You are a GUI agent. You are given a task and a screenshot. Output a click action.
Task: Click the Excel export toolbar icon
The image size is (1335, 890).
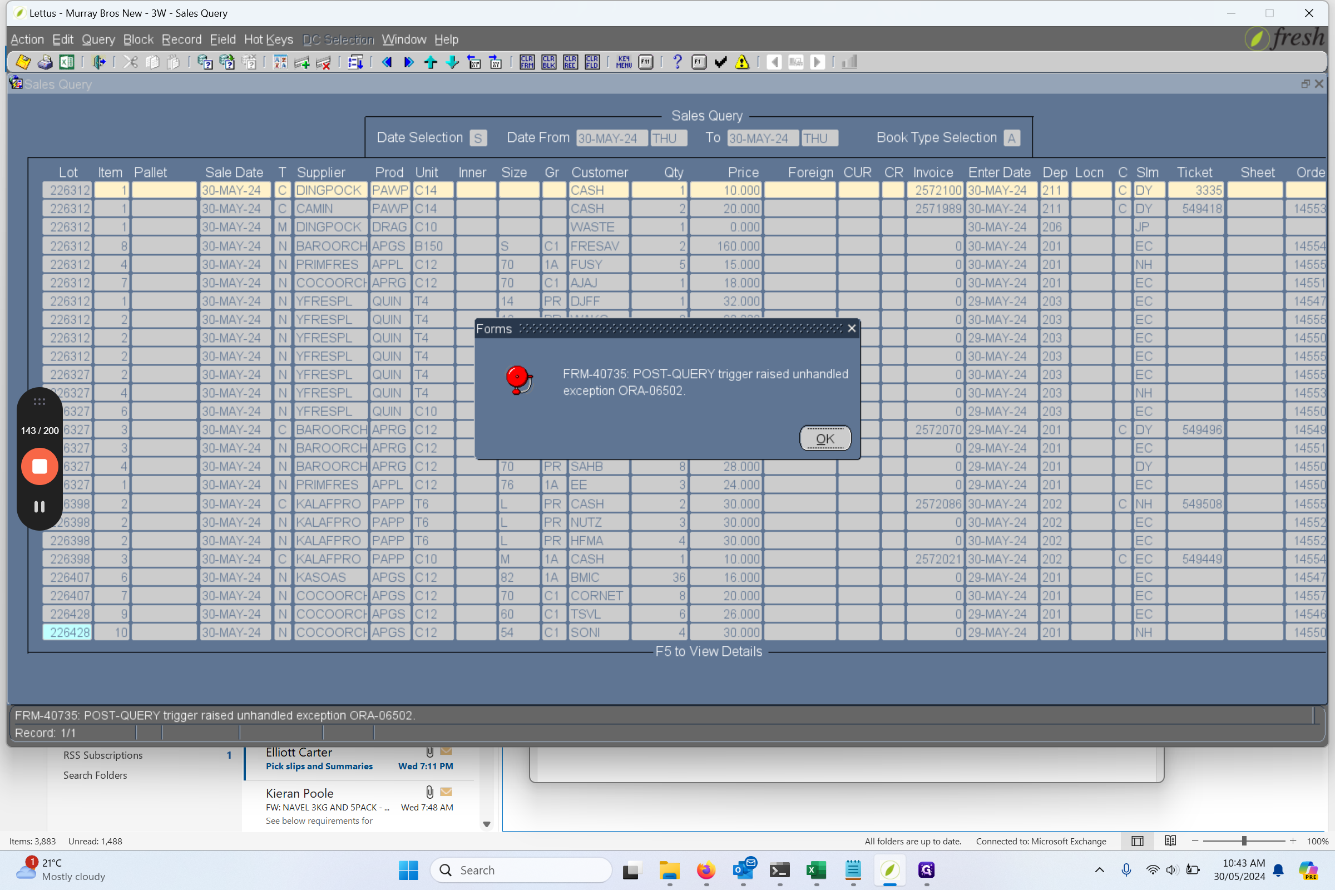[67, 62]
